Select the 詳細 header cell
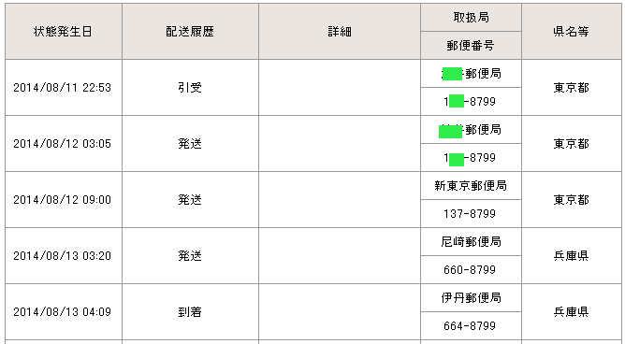Image resolution: width=625 pixels, height=344 pixels. [340, 32]
